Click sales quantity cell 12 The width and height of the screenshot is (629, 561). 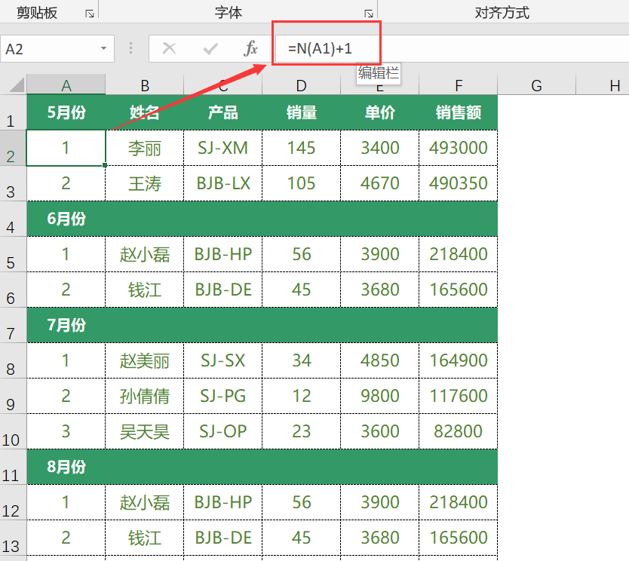pos(301,396)
